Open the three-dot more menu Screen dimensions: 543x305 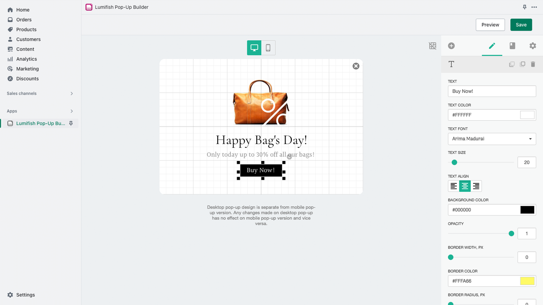(x=534, y=7)
